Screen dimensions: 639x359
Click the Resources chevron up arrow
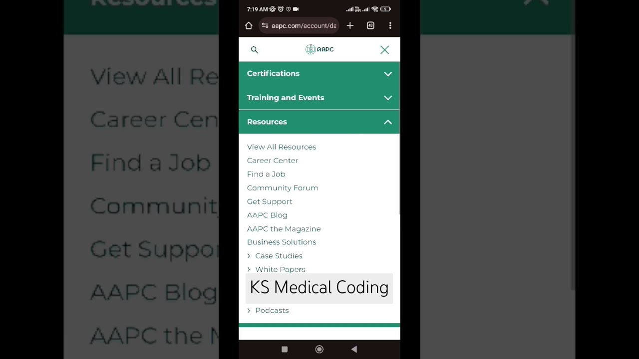coord(388,122)
